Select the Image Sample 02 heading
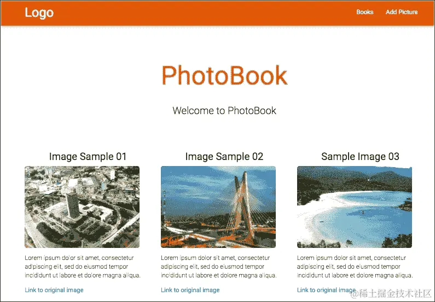 [224, 156]
